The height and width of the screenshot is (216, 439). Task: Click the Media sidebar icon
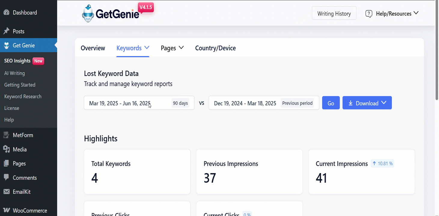[6, 149]
